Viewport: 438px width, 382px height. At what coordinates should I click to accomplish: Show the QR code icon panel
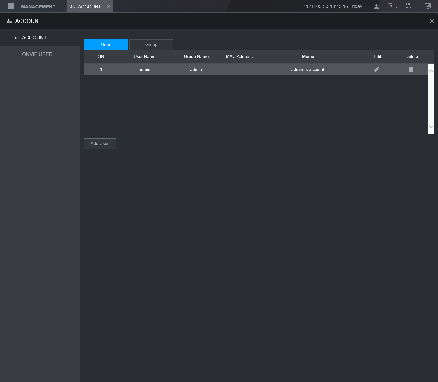click(409, 6)
